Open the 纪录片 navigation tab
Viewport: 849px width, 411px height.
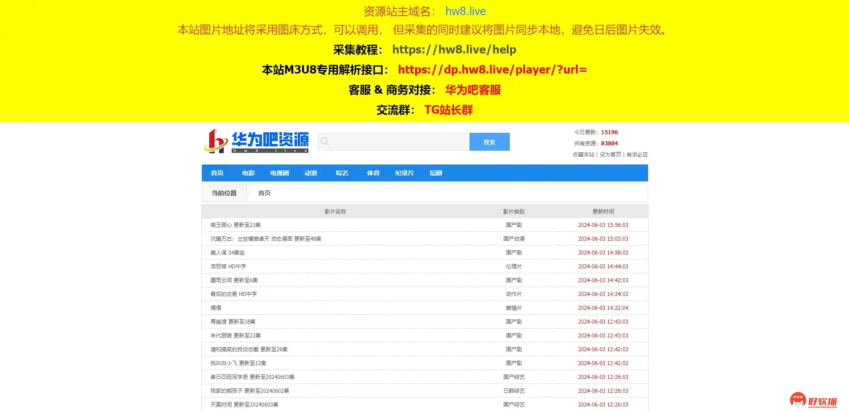[x=404, y=173]
